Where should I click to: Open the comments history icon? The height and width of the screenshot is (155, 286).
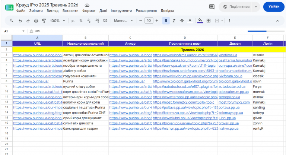pyautogui.click(x=212, y=7)
